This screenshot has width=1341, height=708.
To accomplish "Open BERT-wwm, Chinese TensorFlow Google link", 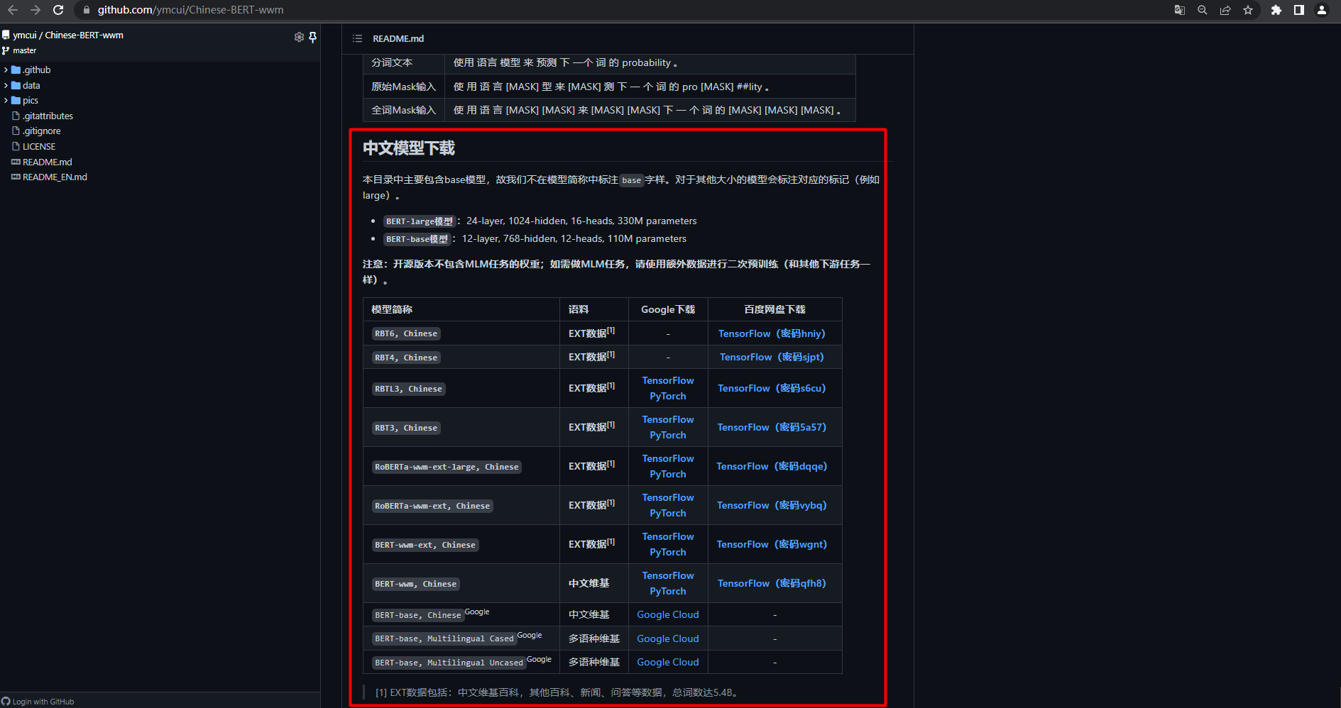I will (x=668, y=575).
